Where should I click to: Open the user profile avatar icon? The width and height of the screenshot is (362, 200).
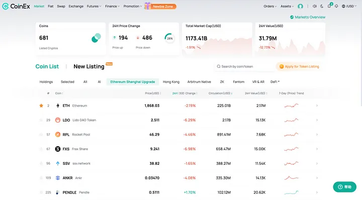point(300,6)
